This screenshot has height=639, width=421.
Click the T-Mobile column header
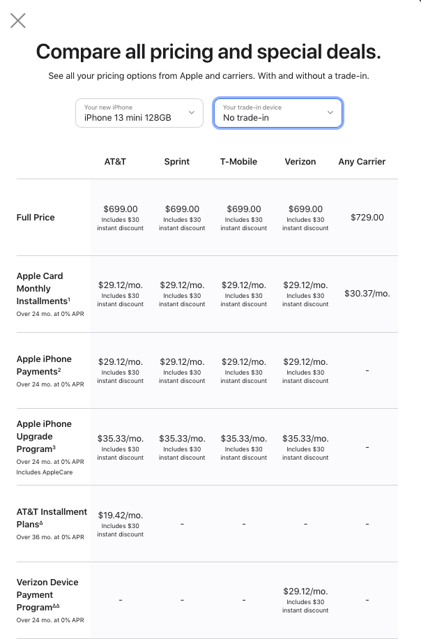click(x=238, y=161)
